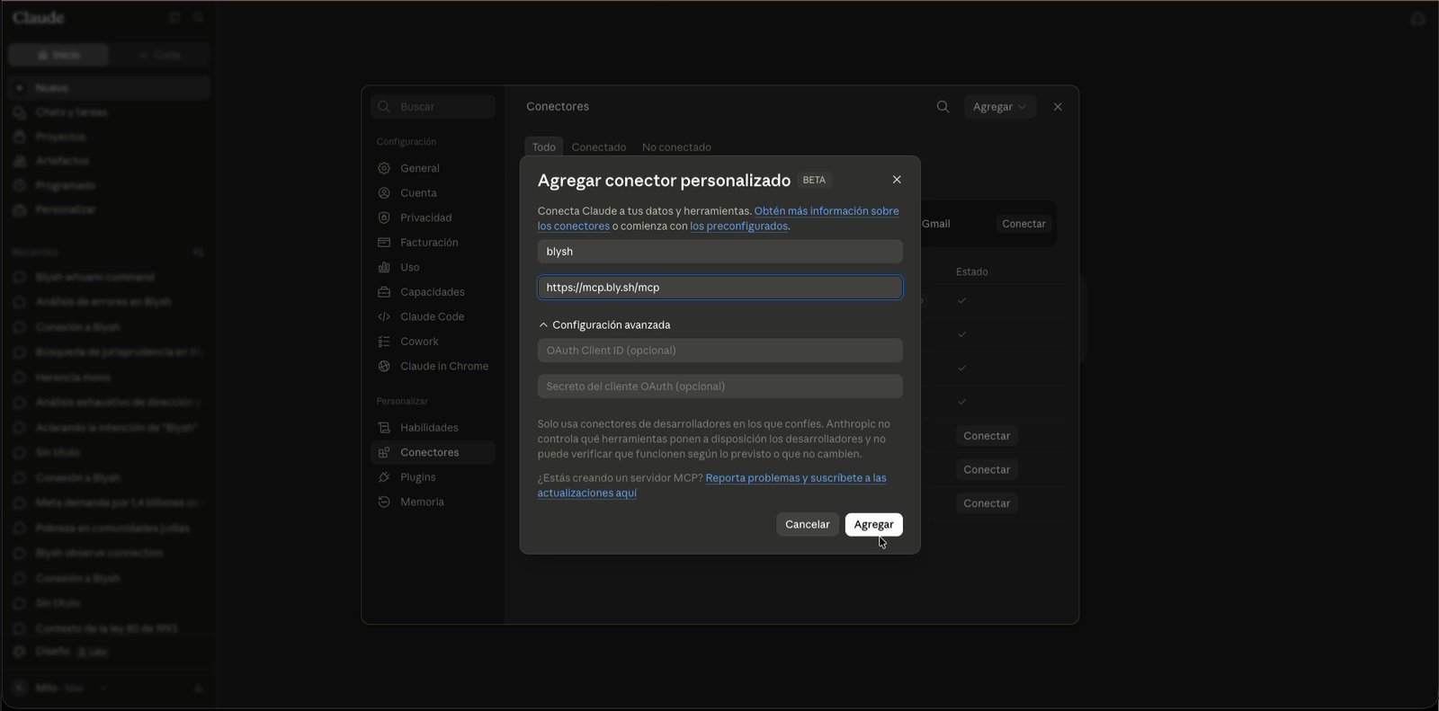The width and height of the screenshot is (1439, 711).
Task: Open Personalizar in main sidebar
Action: tap(110, 209)
